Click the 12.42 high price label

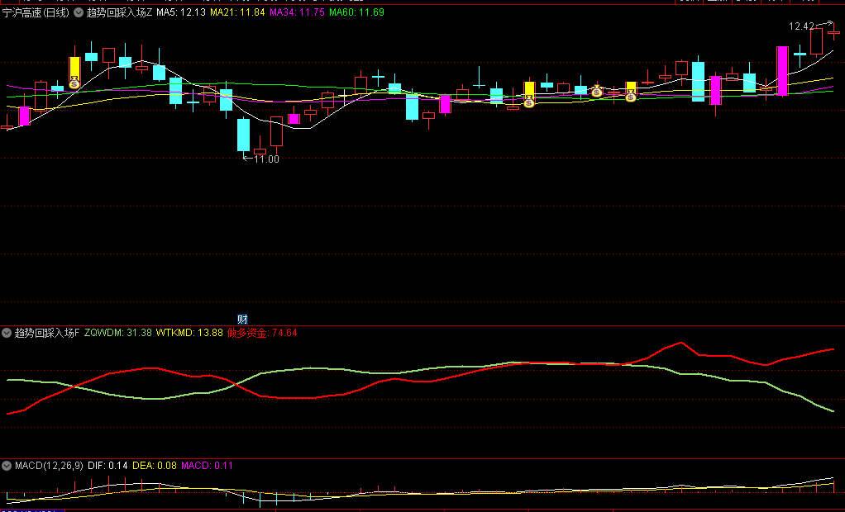click(x=801, y=26)
